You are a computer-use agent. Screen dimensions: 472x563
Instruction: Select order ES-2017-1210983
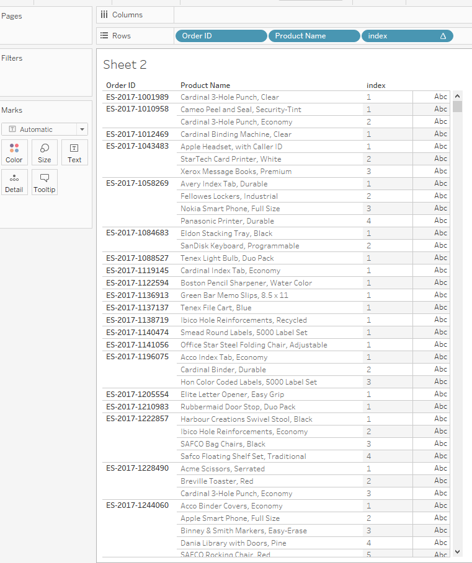pyautogui.click(x=137, y=407)
